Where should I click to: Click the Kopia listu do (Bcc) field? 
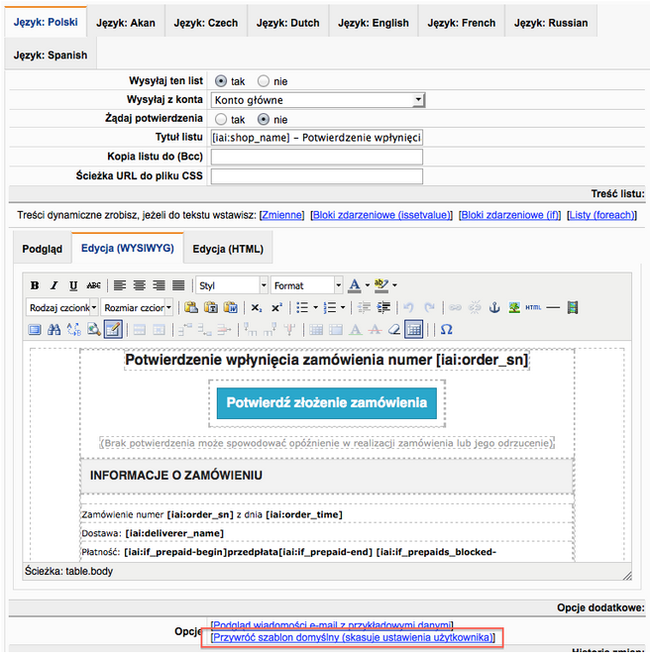pyautogui.click(x=316, y=157)
